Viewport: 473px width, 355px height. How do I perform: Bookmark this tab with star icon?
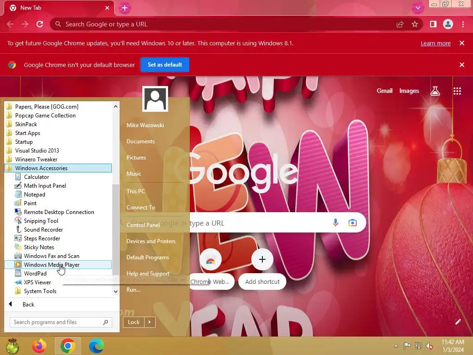(415, 24)
